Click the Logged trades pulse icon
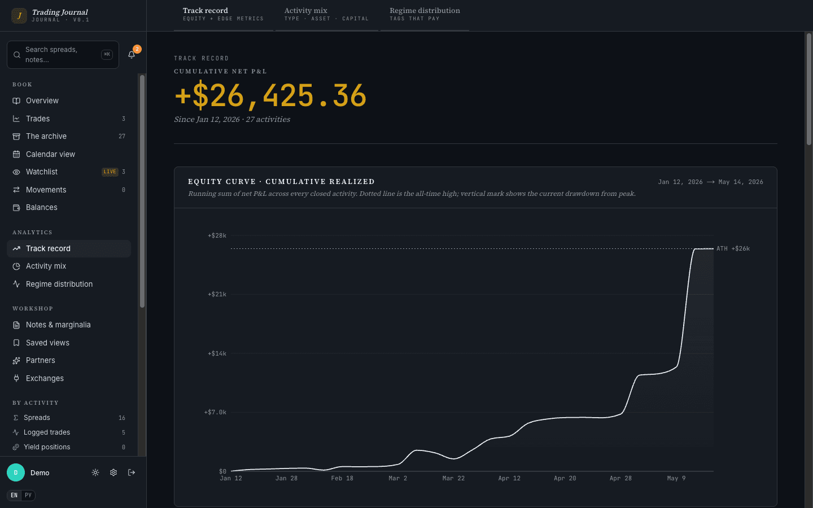The width and height of the screenshot is (813, 508). pos(16,432)
